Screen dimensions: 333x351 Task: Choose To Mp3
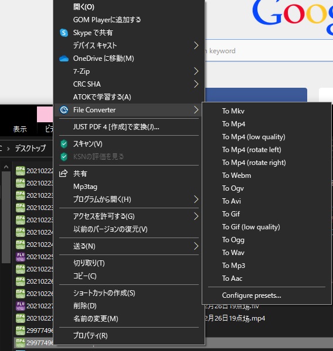(267, 266)
